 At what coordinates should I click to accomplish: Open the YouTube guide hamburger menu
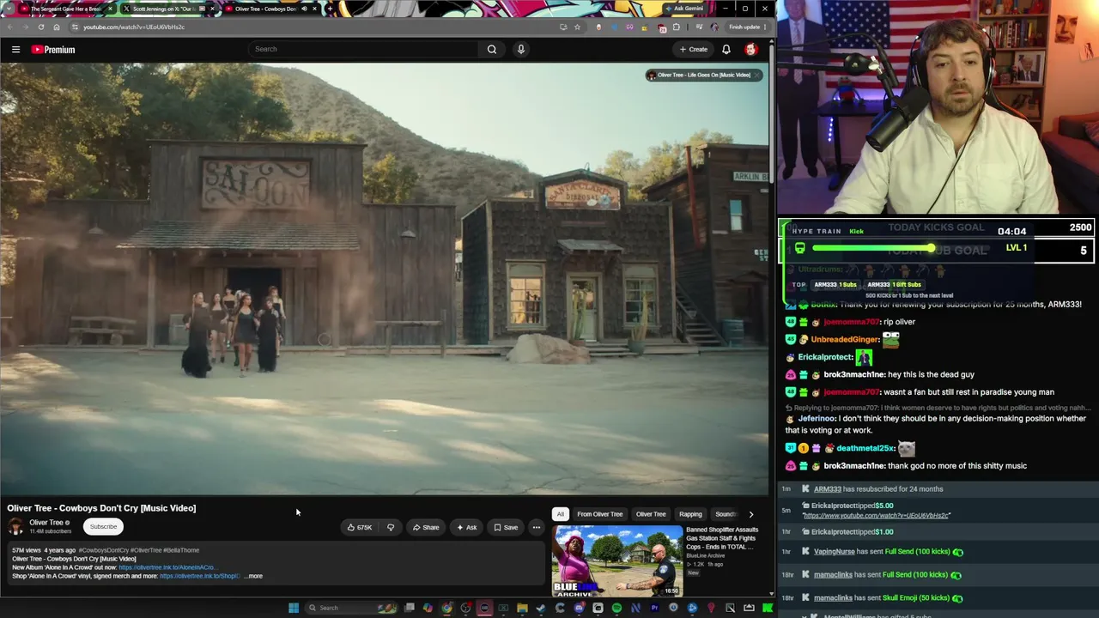15,50
